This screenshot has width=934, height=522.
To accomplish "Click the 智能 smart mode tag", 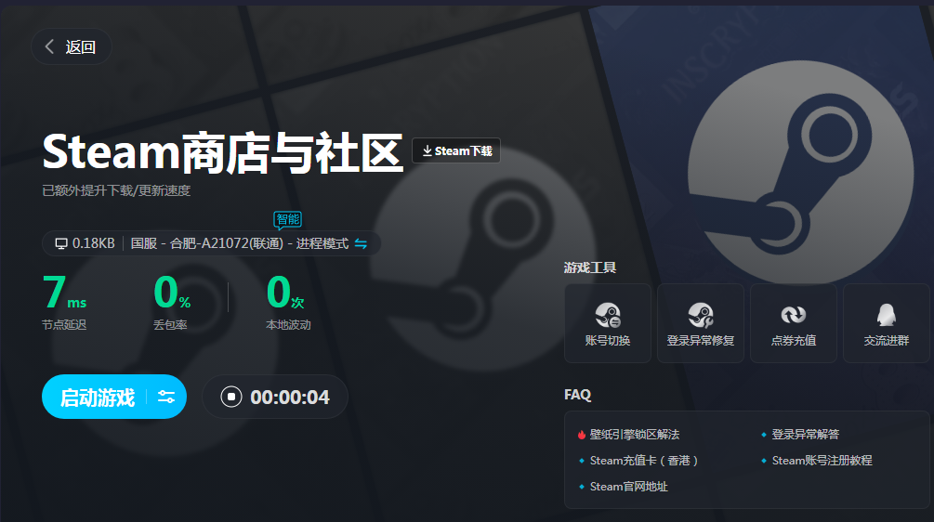I will 287,220.
